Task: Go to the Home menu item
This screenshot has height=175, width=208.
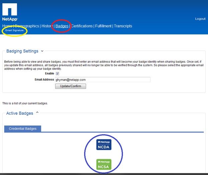Action: [7, 26]
